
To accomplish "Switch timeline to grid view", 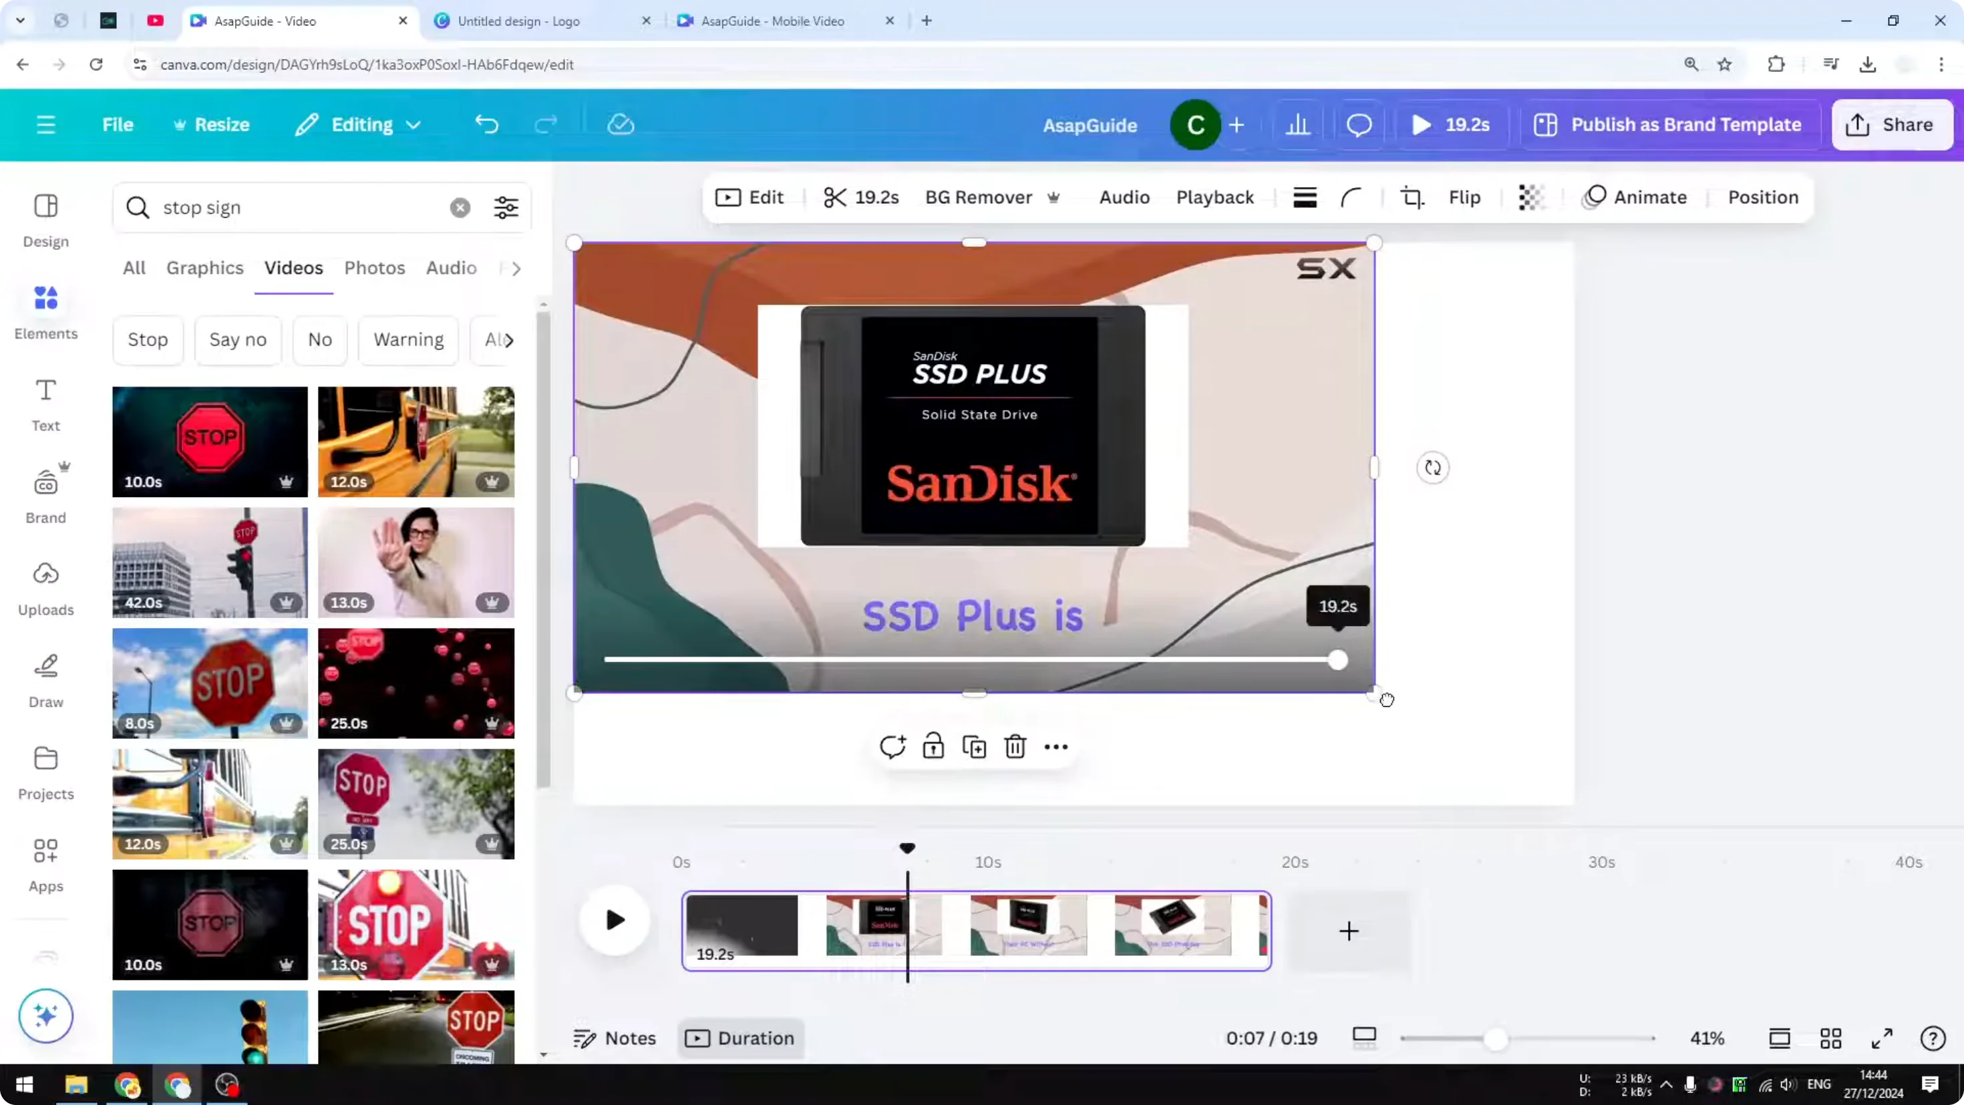I will [1831, 1038].
